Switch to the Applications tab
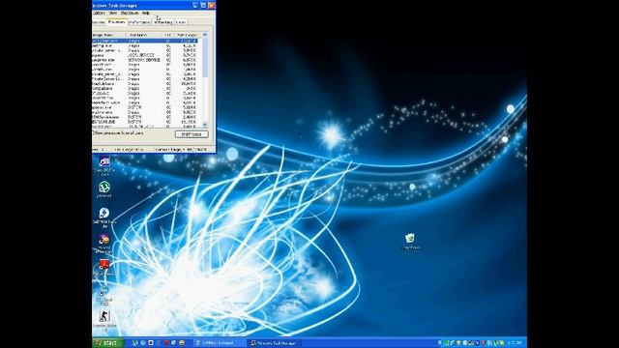Screen dimensions: 619x348 99,22
